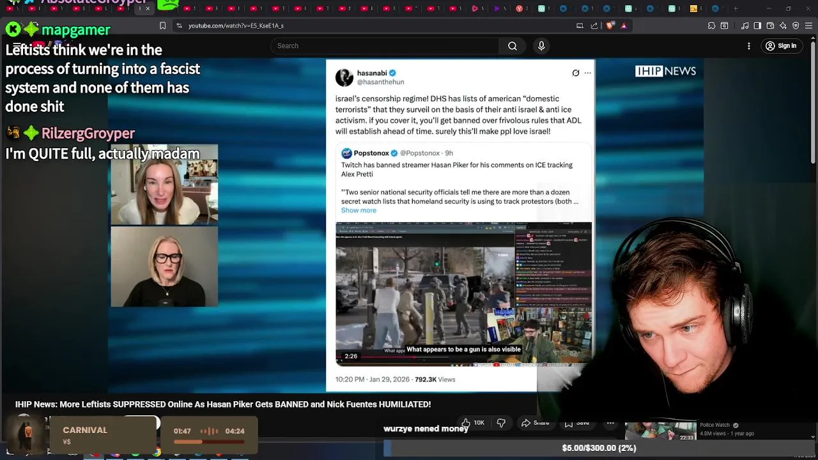818x460 pixels.
Task: Click RilzergGroyper chat username
Action: click(88, 134)
